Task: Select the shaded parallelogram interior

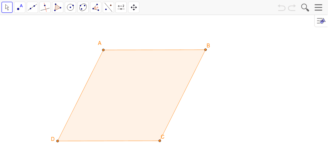Action: click(x=131, y=95)
